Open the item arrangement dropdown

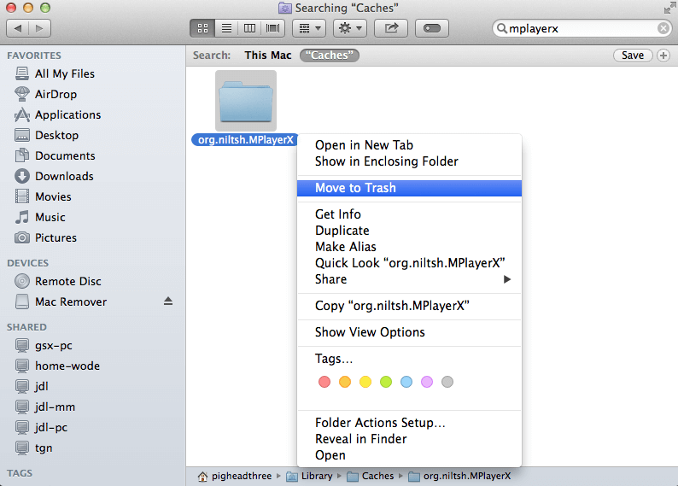point(309,28)
